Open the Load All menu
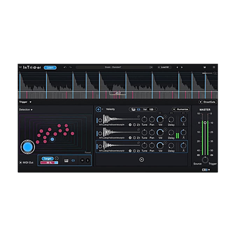 pyautogui.click(x=164, y=67)
